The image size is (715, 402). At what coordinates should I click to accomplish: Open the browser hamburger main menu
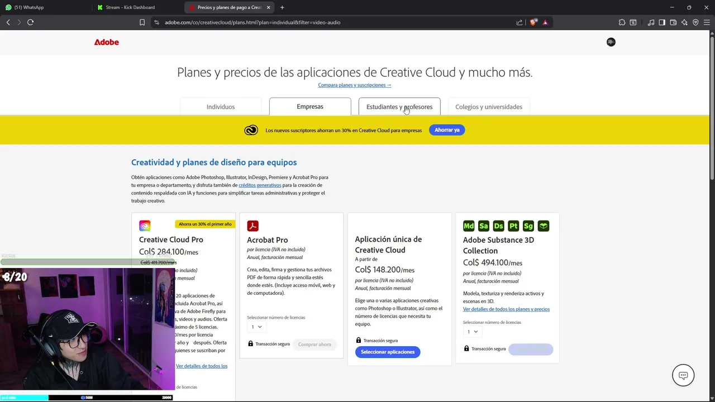707,22
